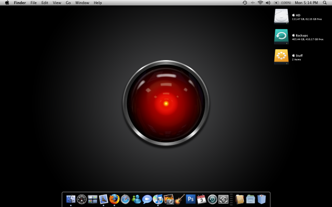Open Time Machine in the dock
This screenshot has height=207, width=332.
212,199
